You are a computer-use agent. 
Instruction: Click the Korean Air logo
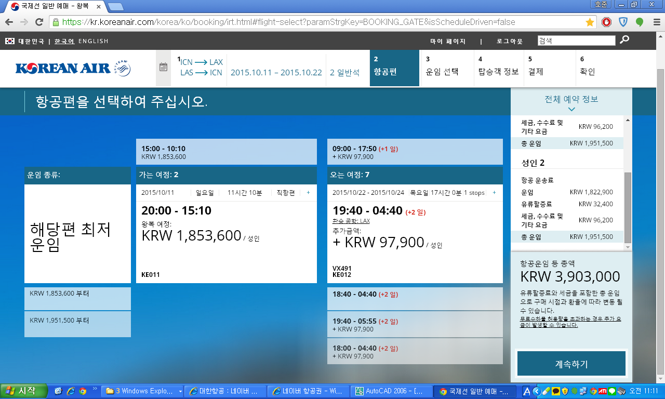coord(73,68)
